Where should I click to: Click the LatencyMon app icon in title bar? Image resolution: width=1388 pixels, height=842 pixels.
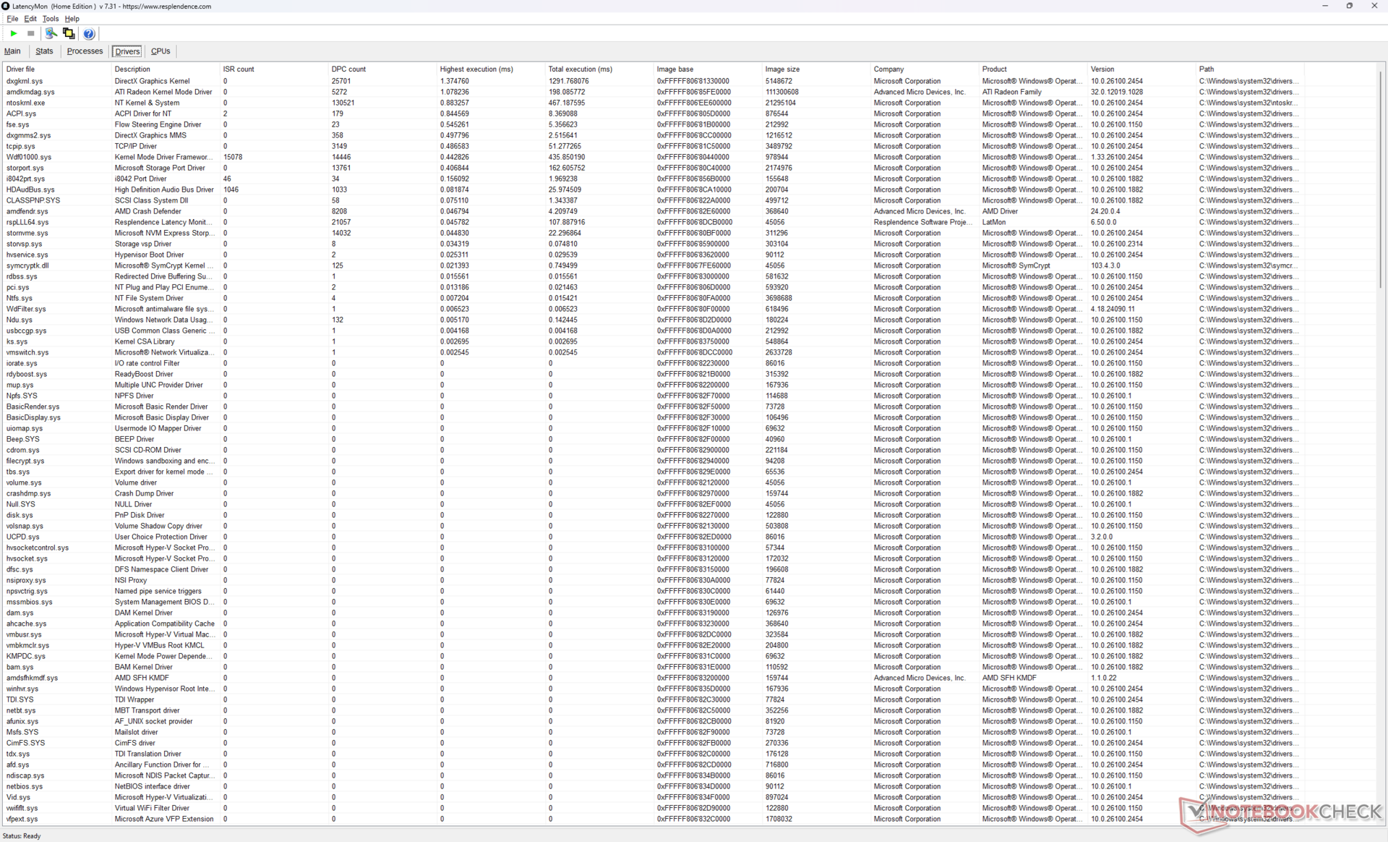click(x=6, y=6)
